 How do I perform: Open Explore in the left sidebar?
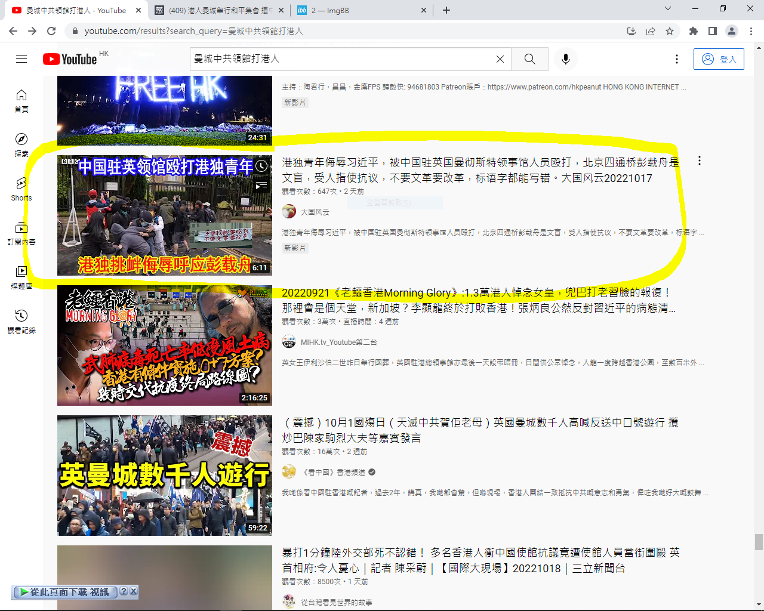pos(21,145)
